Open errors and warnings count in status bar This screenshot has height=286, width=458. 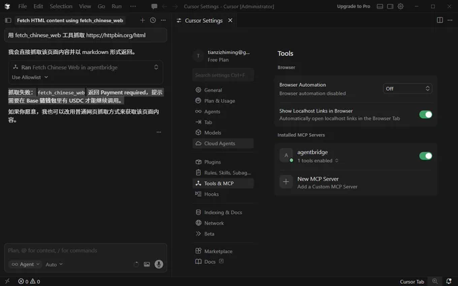click(29, 281)
